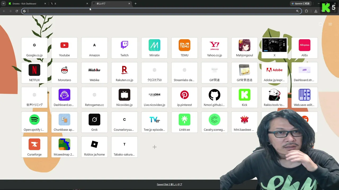Viewport: 339px width, 190px height.
Task: Open the Tabako-sakura speed dial
Action: [x=124, y=147]
